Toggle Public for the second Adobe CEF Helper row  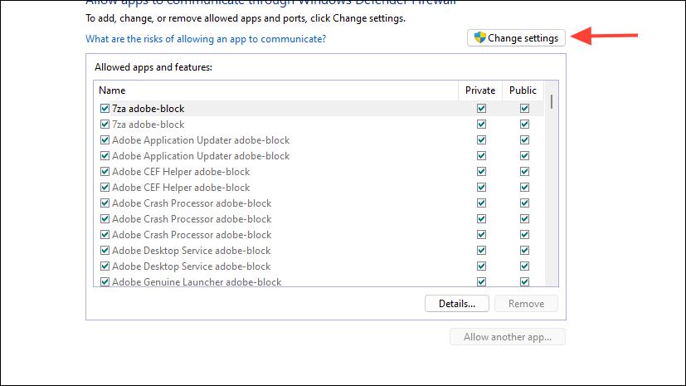[524, 188]
